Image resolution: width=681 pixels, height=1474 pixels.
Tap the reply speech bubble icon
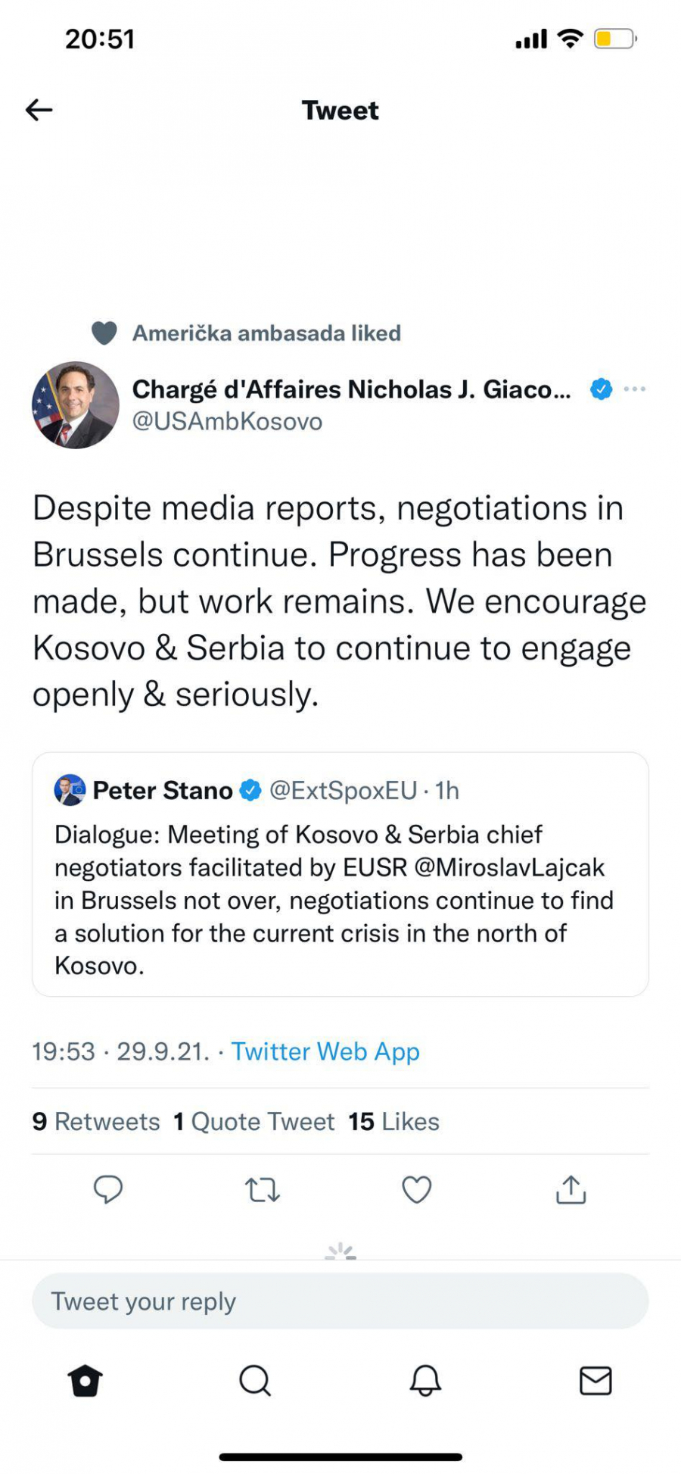108,1189
